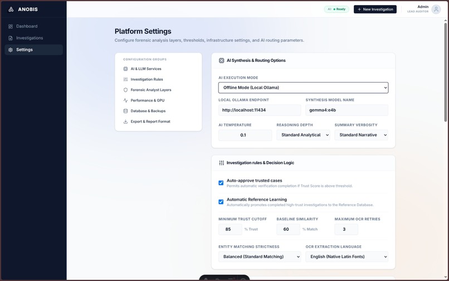Click the Platform Settings heading

[143, 31]
